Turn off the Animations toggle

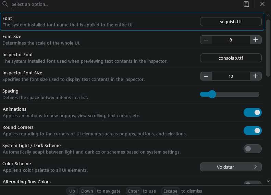click(252, 112)
